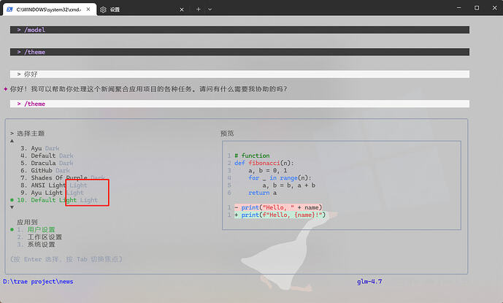
Task: Open a new tab with plus icon
Action: pyautogui.click(x=198, y=9)
